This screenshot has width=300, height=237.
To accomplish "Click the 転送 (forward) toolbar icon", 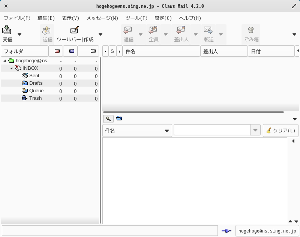I will click(x=208, y=34).
